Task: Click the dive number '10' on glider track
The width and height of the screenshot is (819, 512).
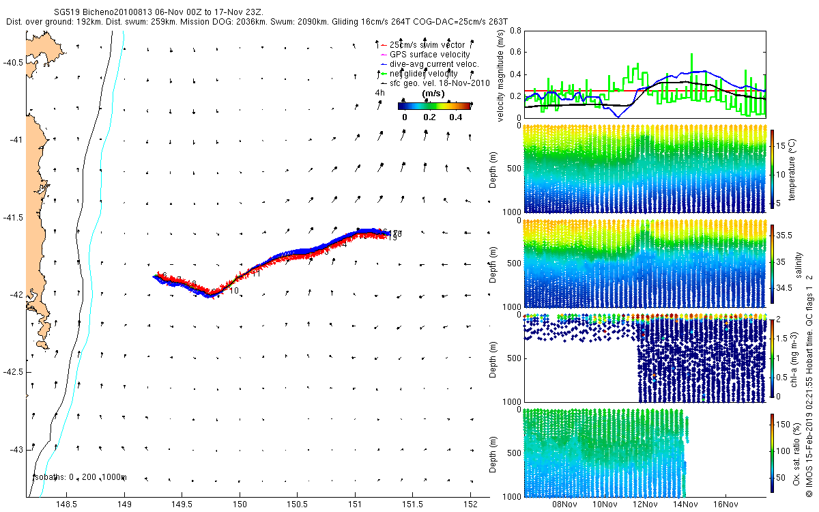Action: pos(234,291)
